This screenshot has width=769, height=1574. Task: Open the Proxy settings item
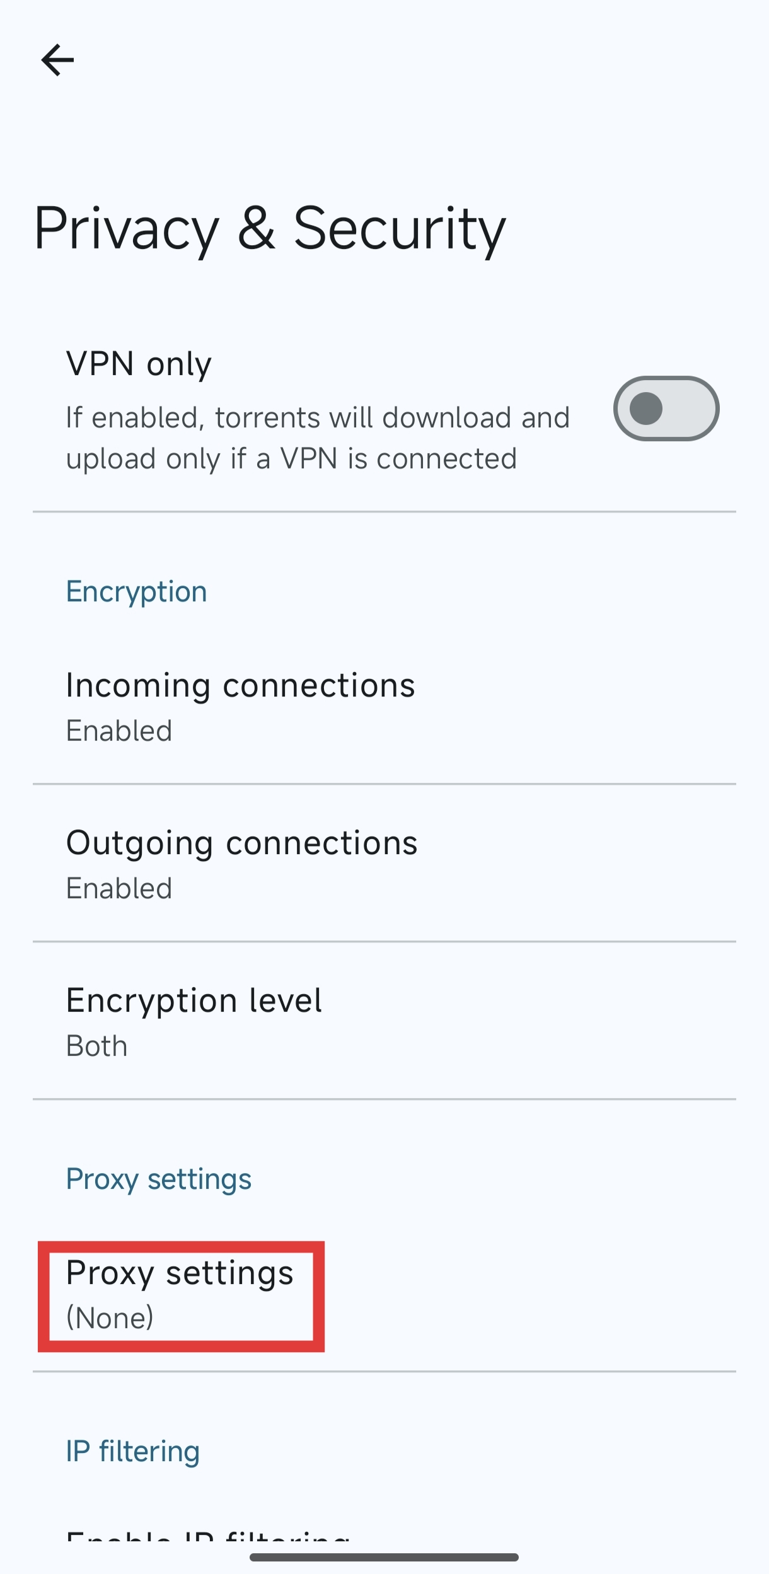tap(180, 1273)
